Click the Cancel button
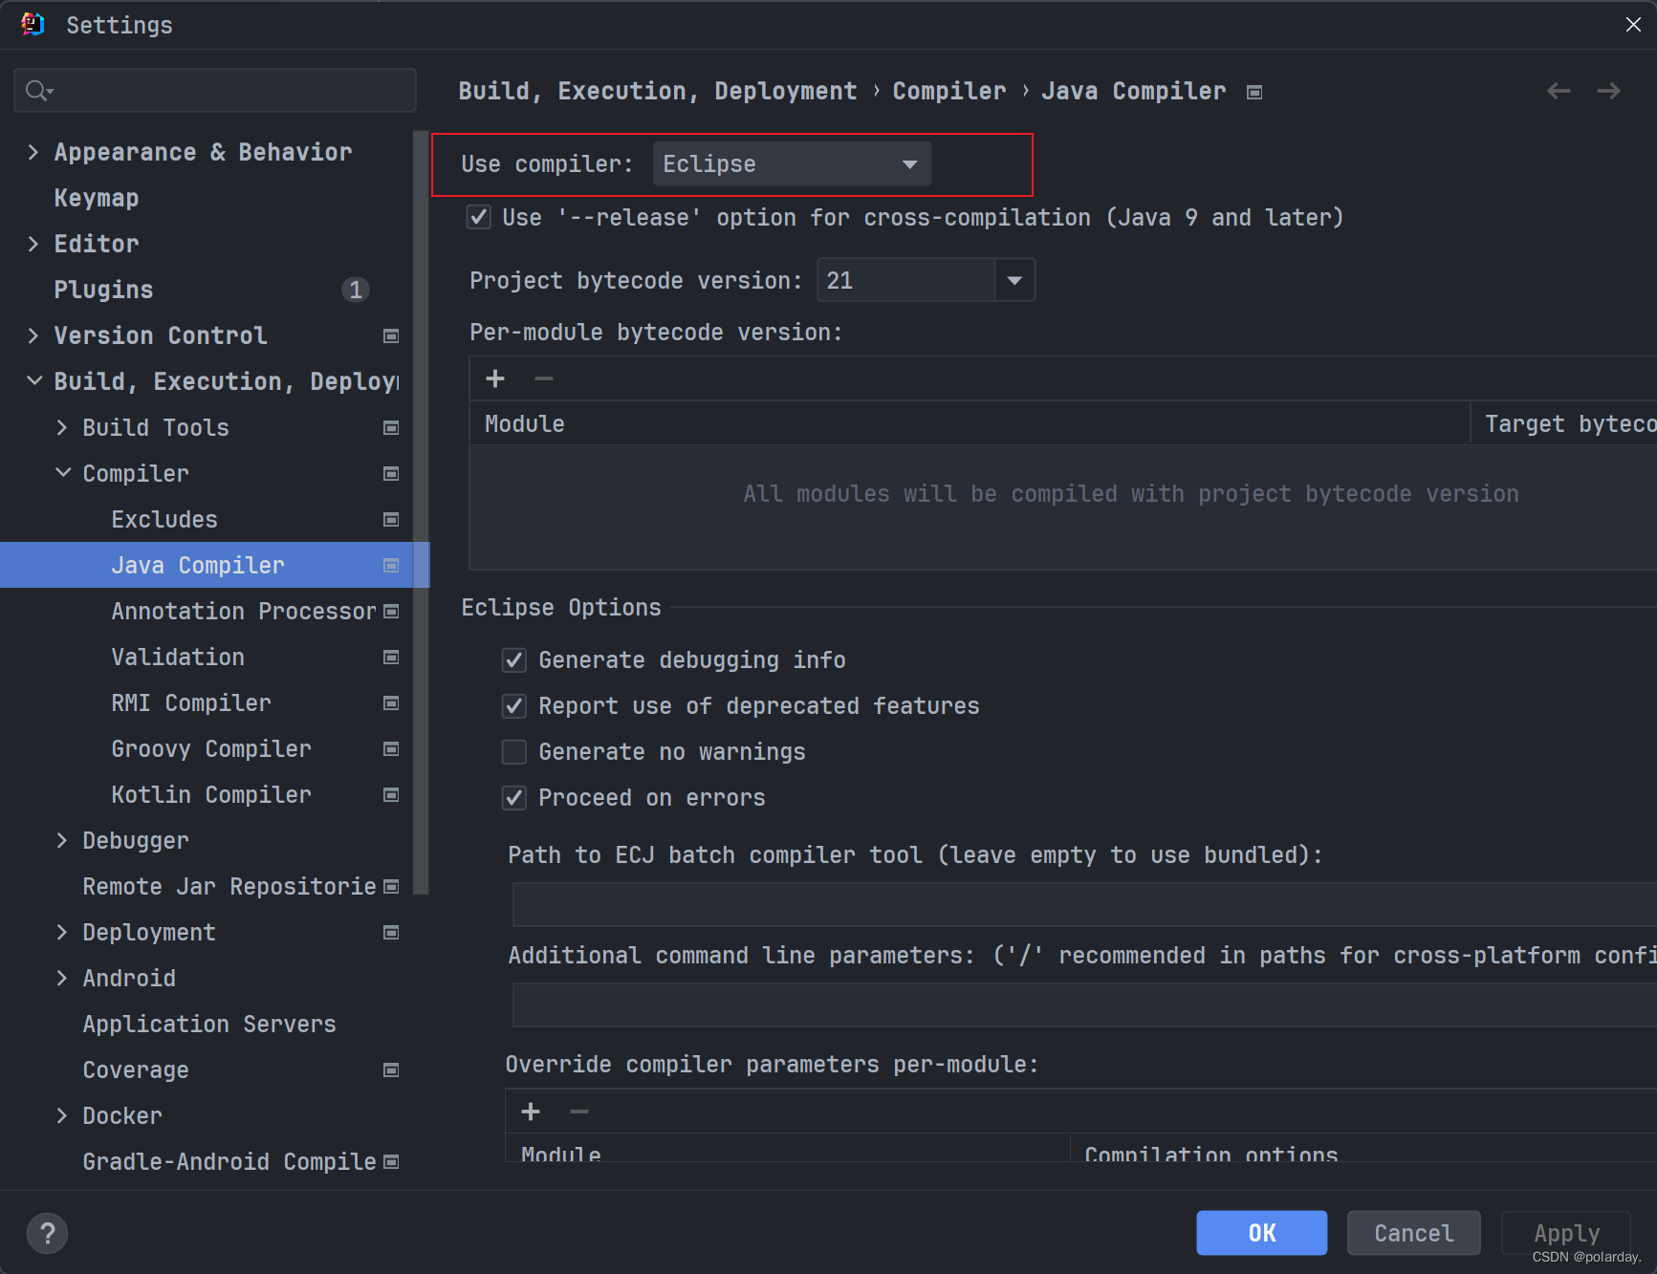The height and width of the screenshot is (1274, 1657). [x=1413, y=1233]
